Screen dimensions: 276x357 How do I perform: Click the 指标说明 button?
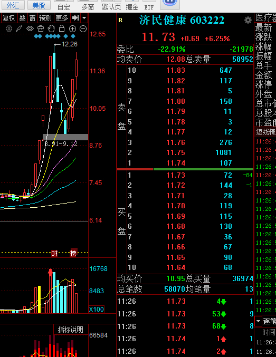(x=71, y=330)
